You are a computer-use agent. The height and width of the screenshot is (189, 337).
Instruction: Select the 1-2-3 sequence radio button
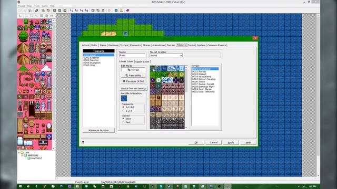pyautogui.click(x=124, y=111)
